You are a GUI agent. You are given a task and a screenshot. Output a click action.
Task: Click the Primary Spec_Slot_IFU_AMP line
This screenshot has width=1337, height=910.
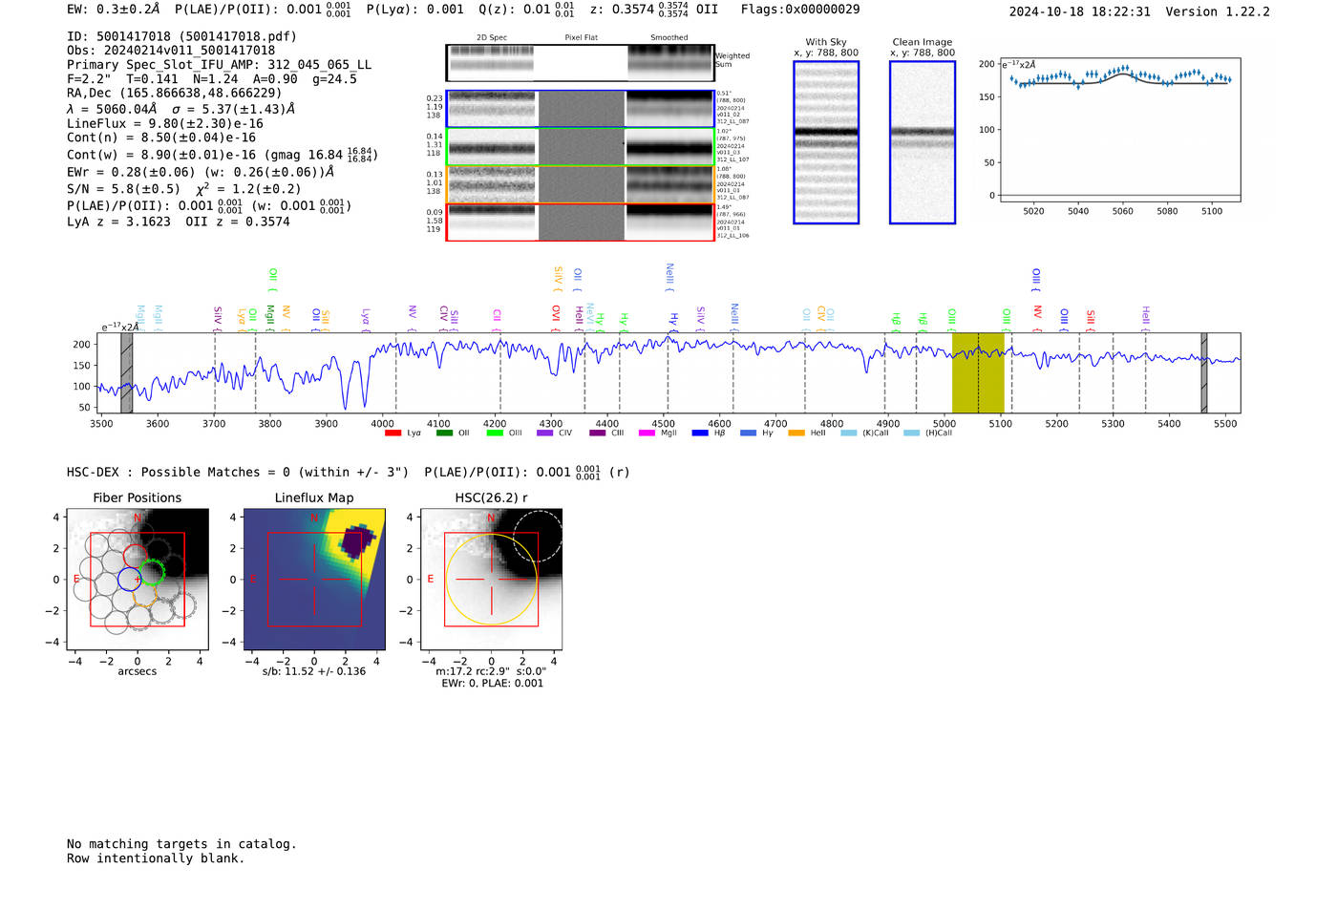click(x=220, y=65)
